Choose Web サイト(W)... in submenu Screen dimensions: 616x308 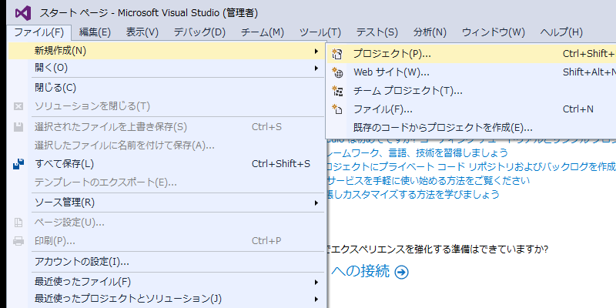471,72
